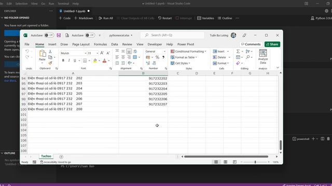This screenshot has width=332, height=186.
Task: Click the Paste clipboard icon
Action: coord(43,54)
